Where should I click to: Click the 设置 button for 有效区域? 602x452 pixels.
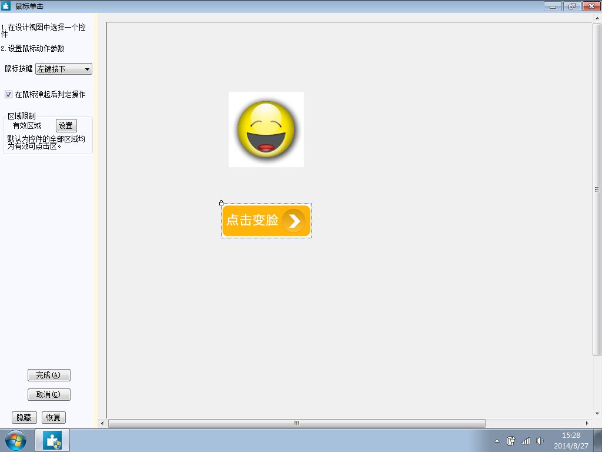66,126
